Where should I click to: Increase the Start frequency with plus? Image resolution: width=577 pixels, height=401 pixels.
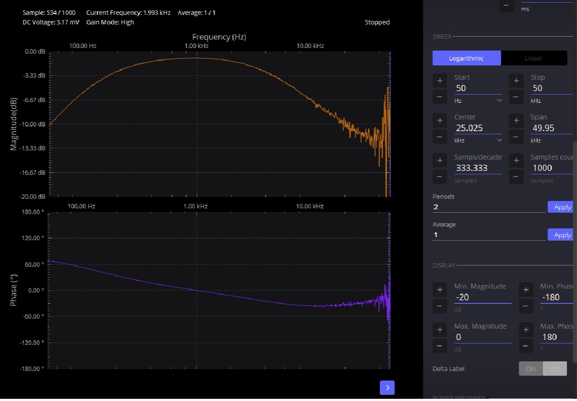(440, 81)
